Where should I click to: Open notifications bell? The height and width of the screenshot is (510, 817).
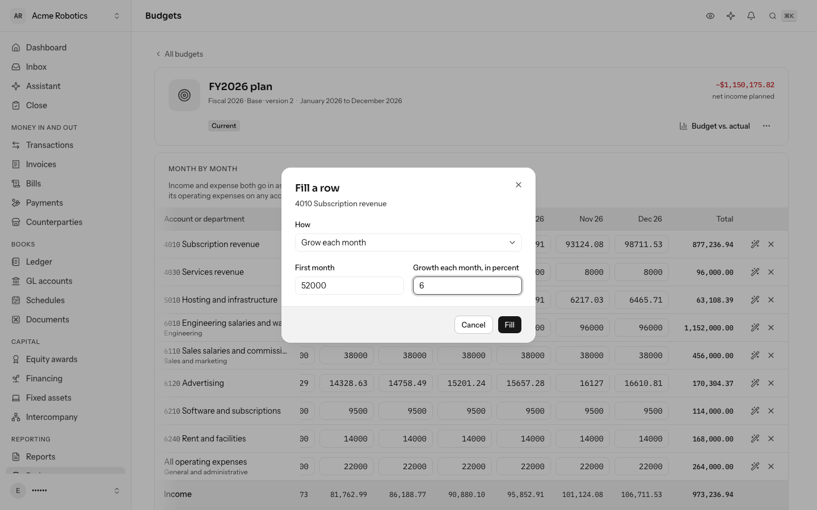click(x=751, y=16)
